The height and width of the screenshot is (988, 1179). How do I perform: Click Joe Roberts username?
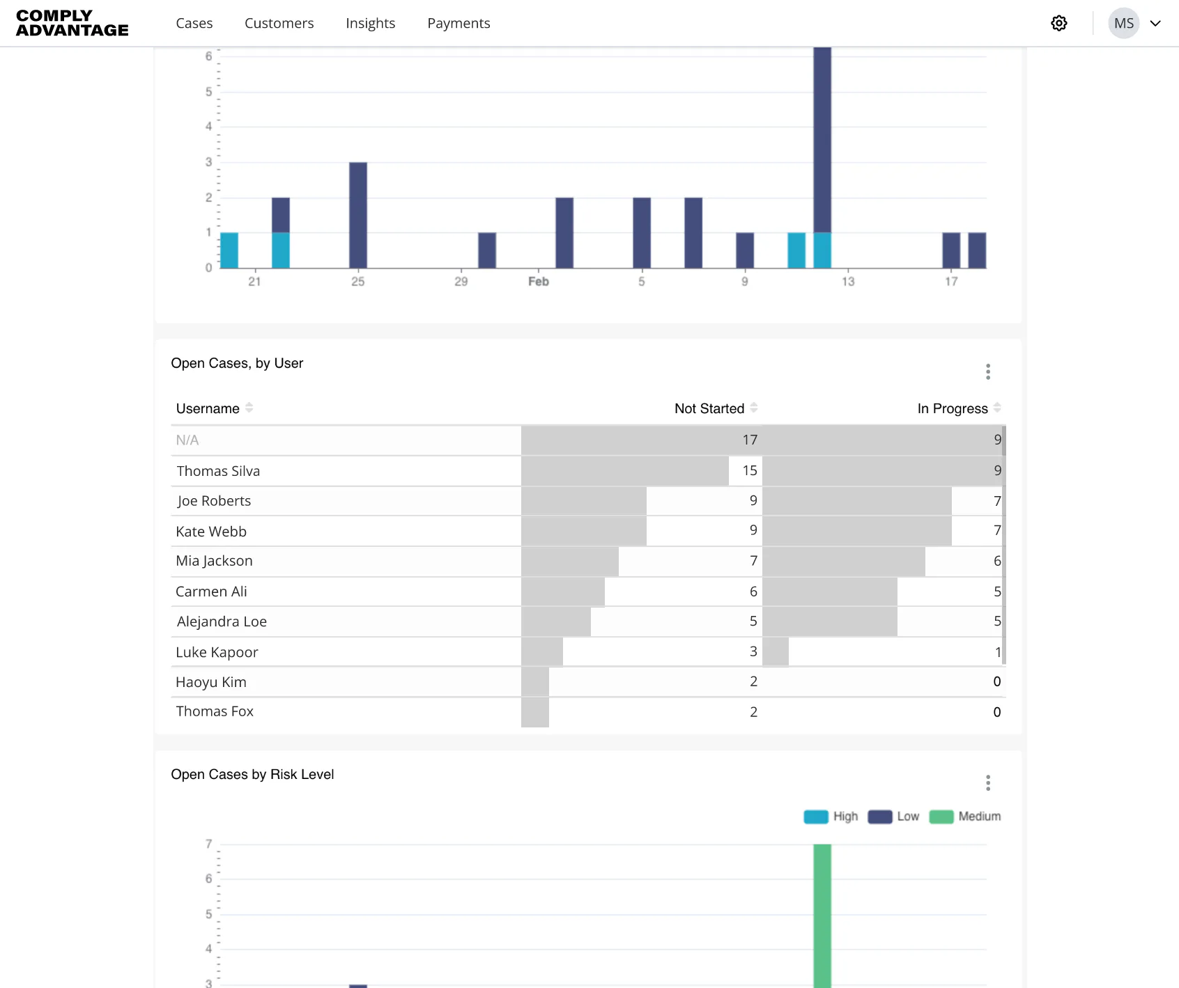[x=214, y=501]
